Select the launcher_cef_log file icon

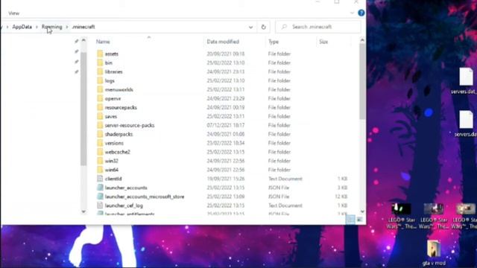[100, 205]
